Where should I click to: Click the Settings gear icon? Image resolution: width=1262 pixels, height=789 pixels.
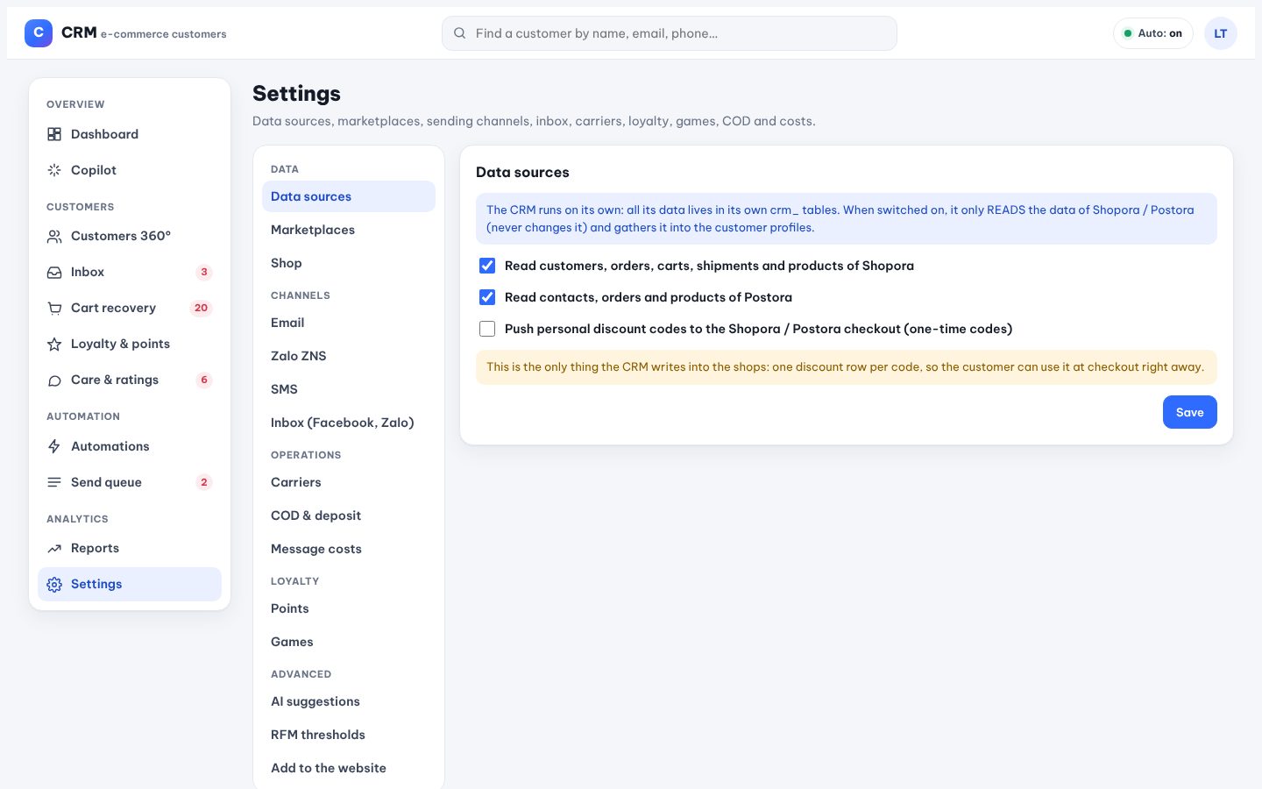tap(54, 584)
